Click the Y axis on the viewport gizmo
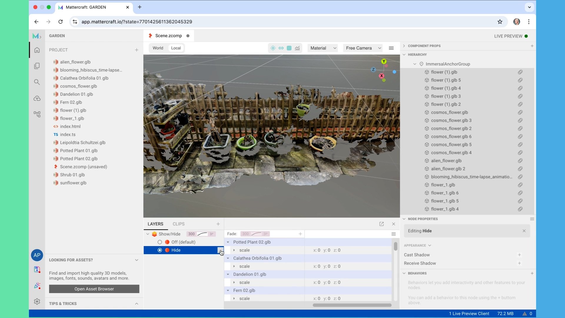The image size is (565, 318). (x=384, y=61)
